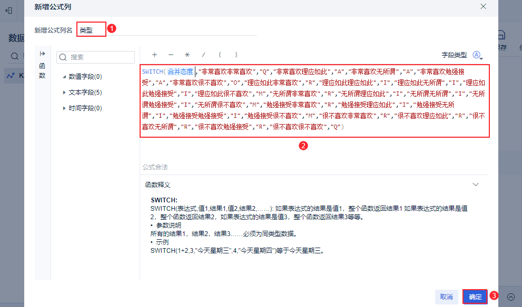Viewport: 522px width, 307px height.
Task: Expand the 文本字段(5) tree node
Action: [64, 93]
